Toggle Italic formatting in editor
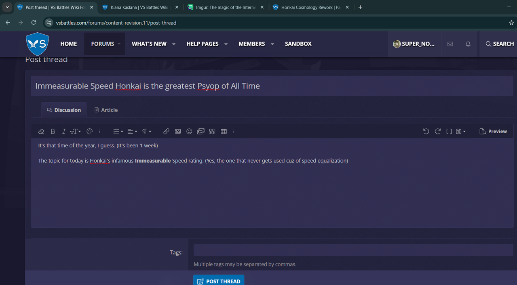This screenshot has width=517, height=285. (x=64, y=132)
